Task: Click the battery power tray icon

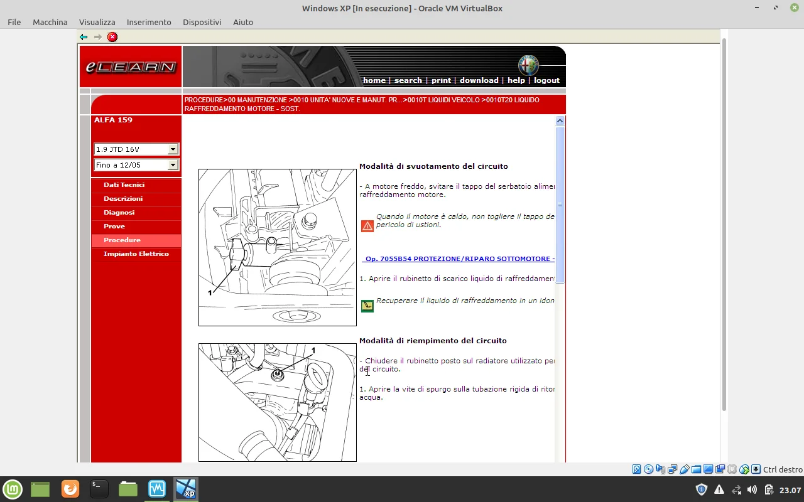Action: click(769, 489)
